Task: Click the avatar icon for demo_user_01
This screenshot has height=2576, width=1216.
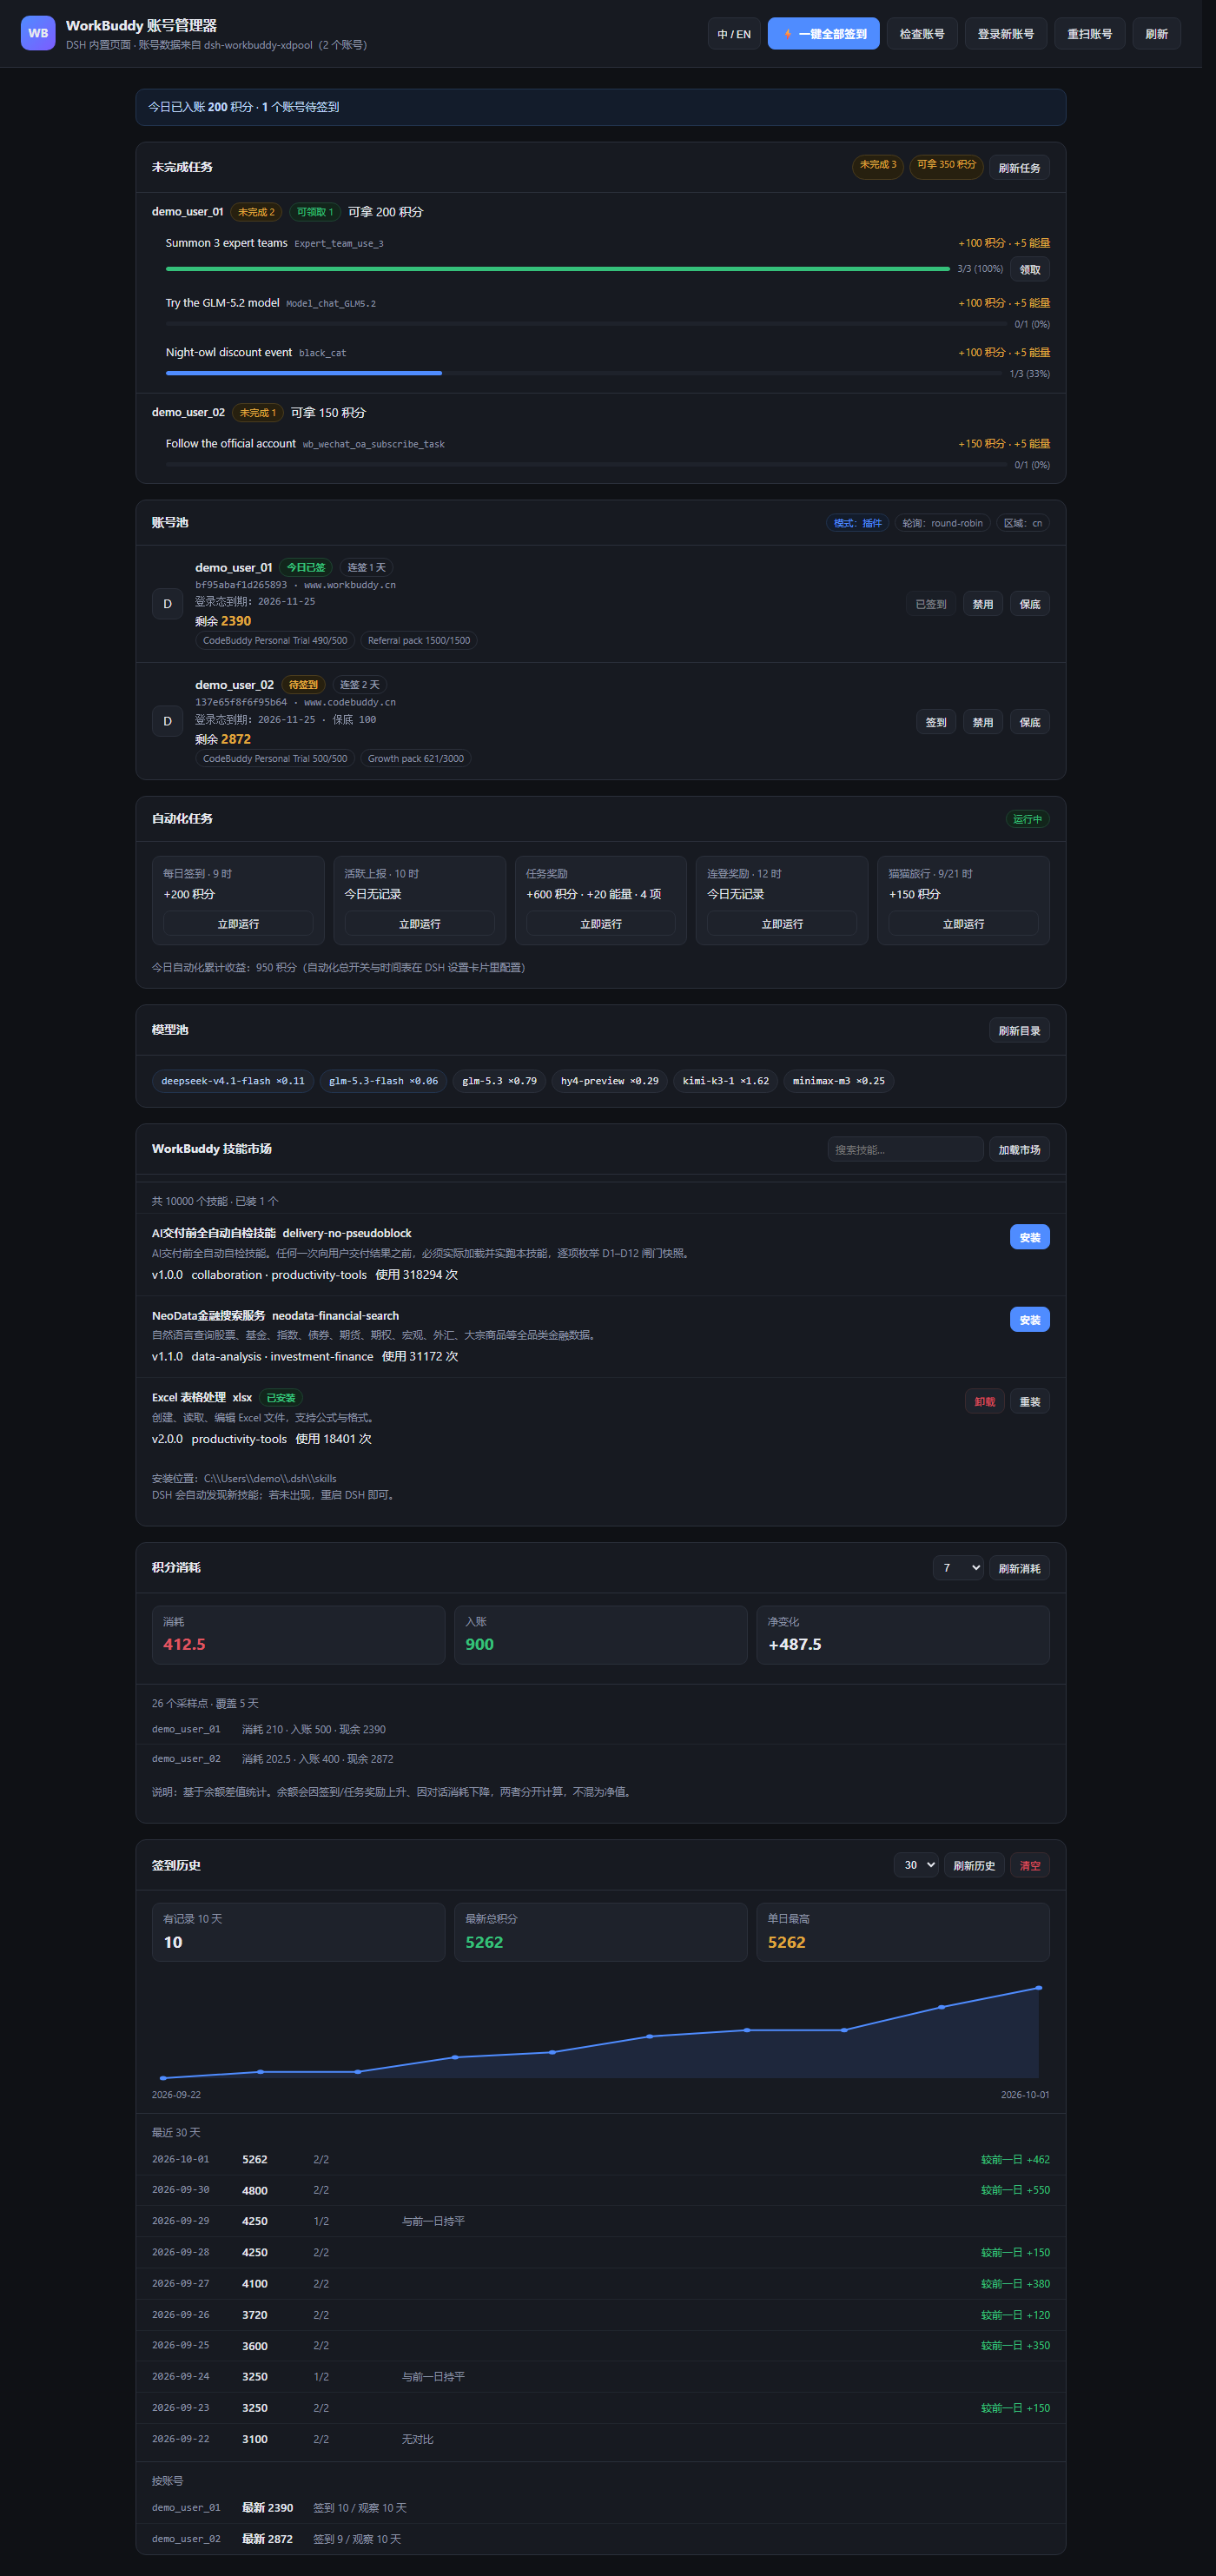Action: coord(167,604)
